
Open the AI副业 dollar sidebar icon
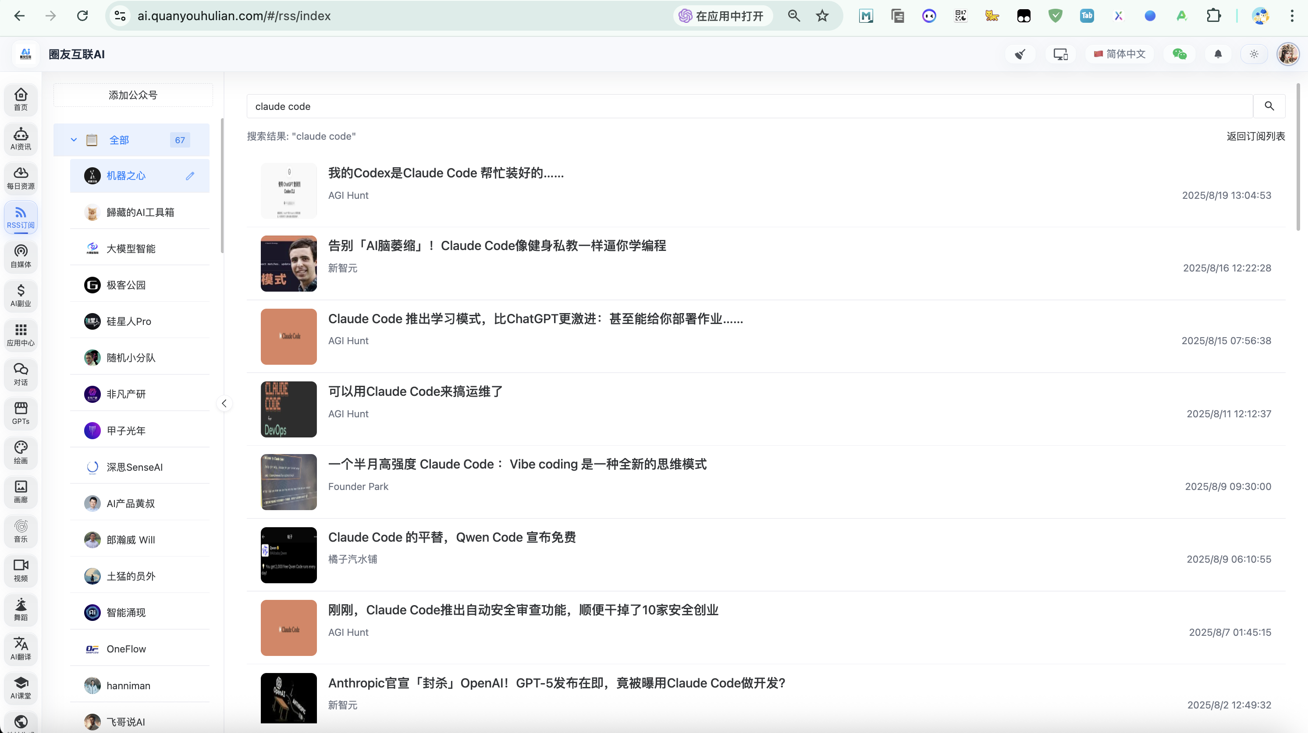(21, 295)
